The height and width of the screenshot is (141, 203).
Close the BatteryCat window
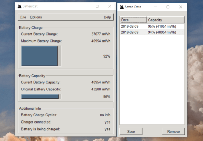click(110, 6)
